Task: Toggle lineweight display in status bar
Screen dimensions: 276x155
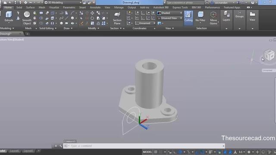Action: tap(211, 152)
